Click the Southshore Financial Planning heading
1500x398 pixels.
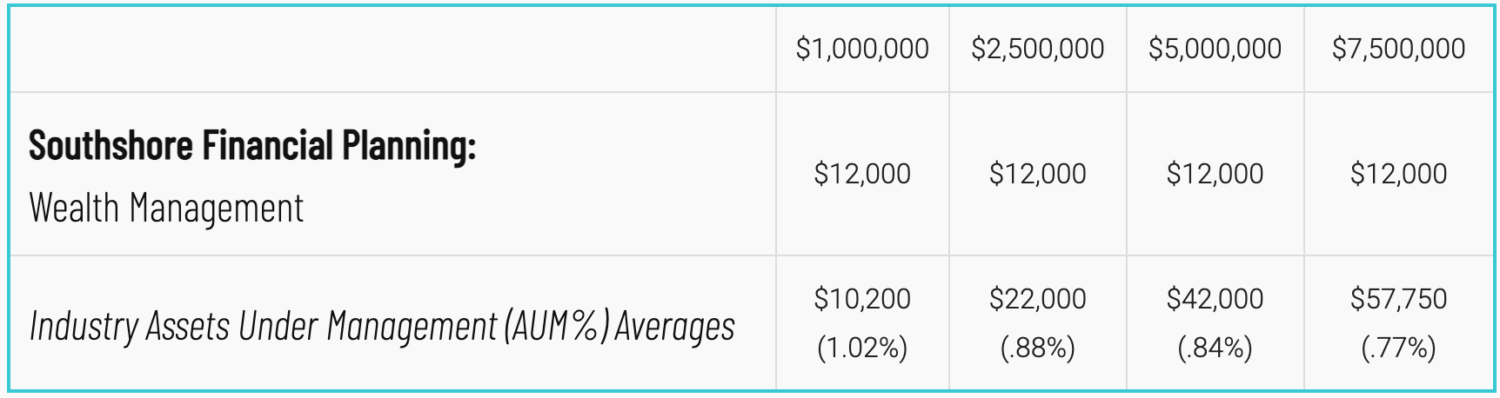point(252,146)
